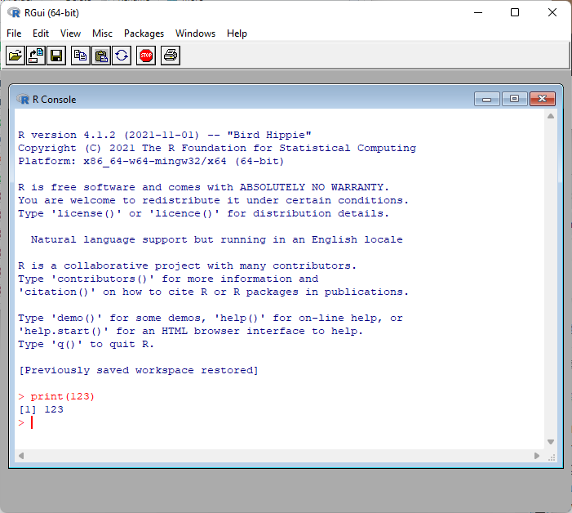This screenshot has width=572, height=513.
Task: Click the 'R version 4.1.2' line
Action: click(x=165, y=135)
